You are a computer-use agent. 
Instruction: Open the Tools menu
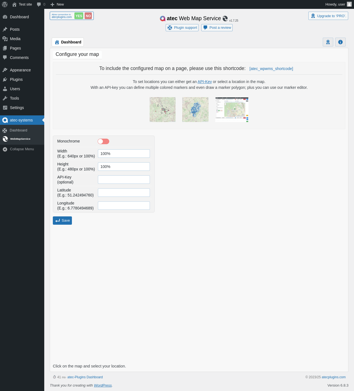[22, 98]
